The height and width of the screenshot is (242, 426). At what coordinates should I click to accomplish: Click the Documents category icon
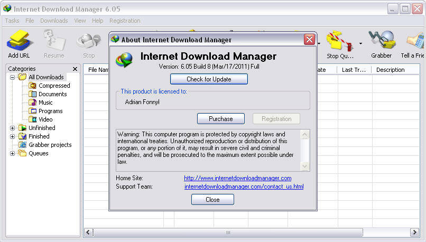(32, 94)
